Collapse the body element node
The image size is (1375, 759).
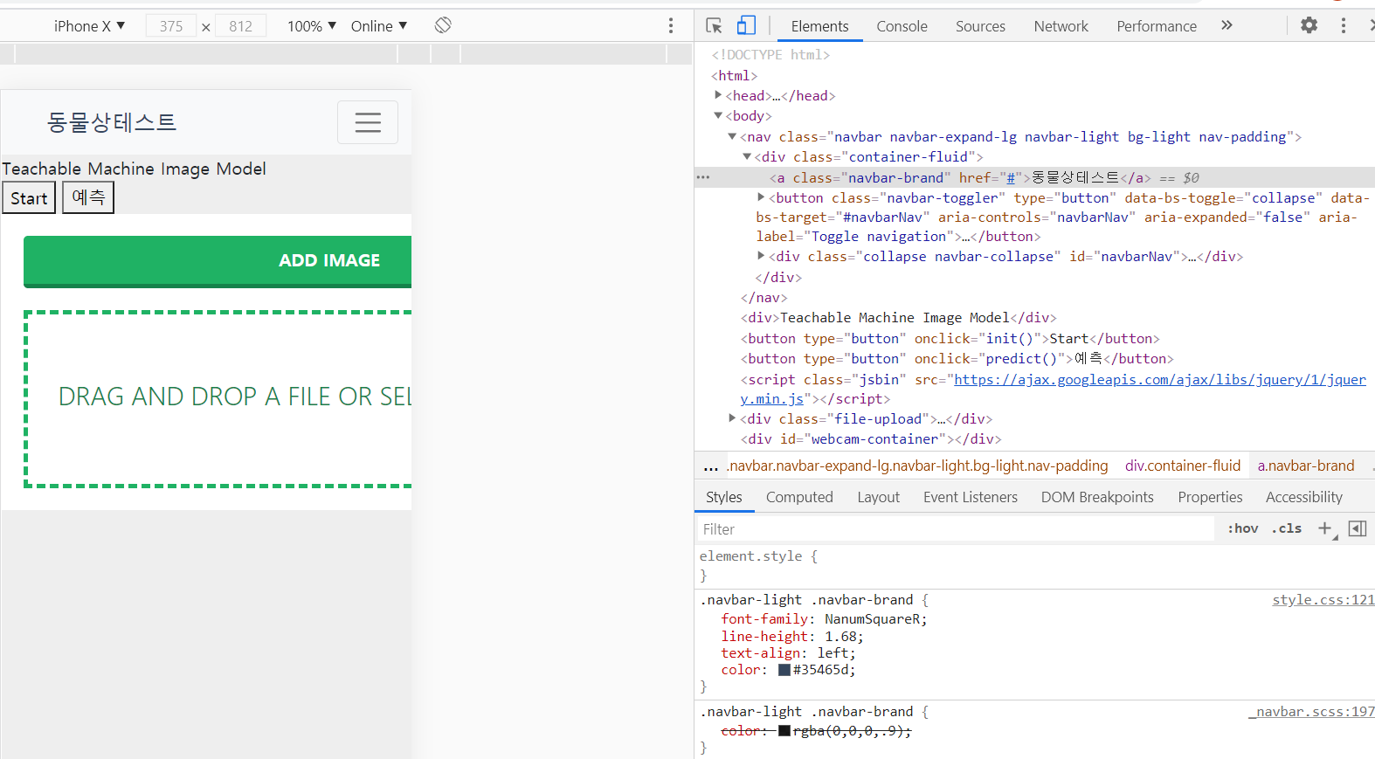[x=718, y=115]
